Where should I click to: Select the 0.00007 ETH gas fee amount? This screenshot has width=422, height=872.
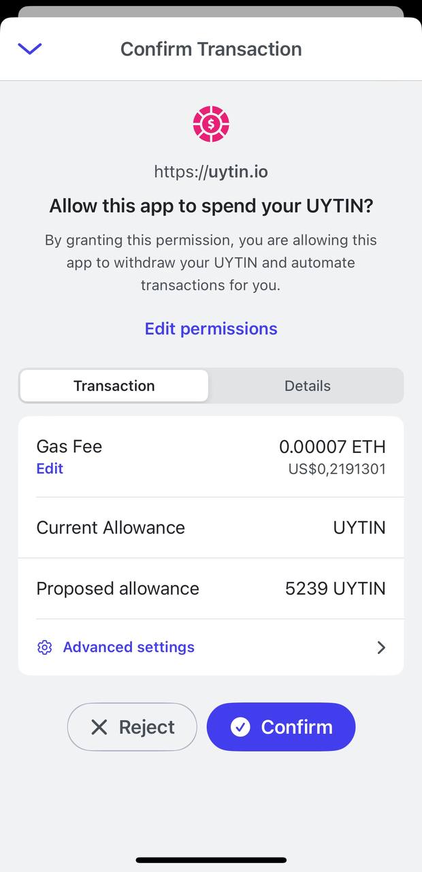pyautogui.click(x=332, y=447)
